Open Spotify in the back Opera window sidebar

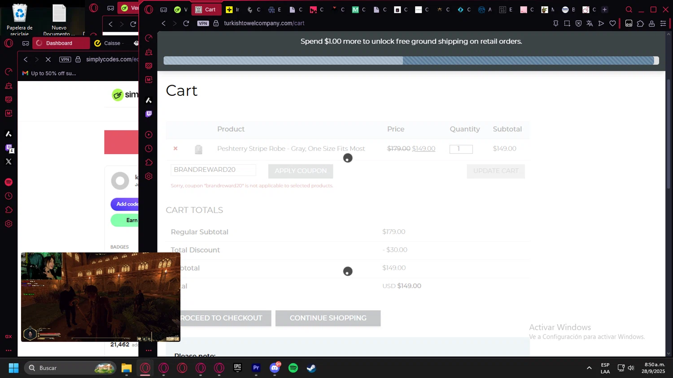[9, 182]
